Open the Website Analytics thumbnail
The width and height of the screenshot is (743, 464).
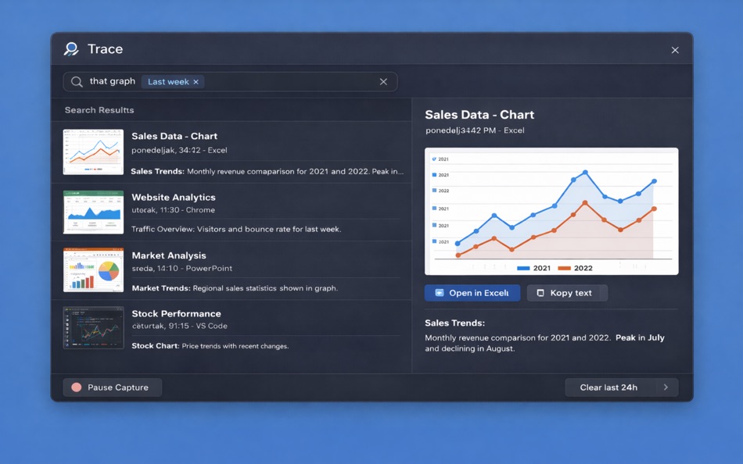click(x=93, y=212)
